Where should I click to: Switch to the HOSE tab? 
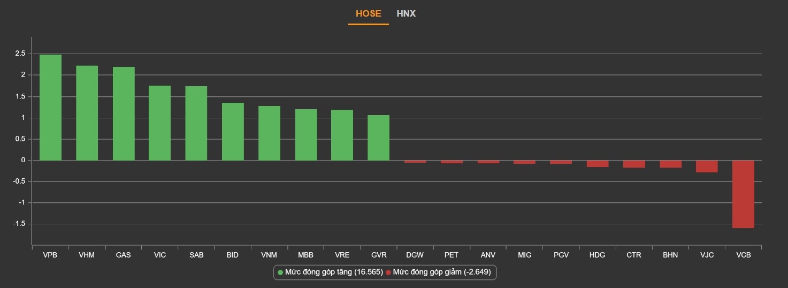368,14
